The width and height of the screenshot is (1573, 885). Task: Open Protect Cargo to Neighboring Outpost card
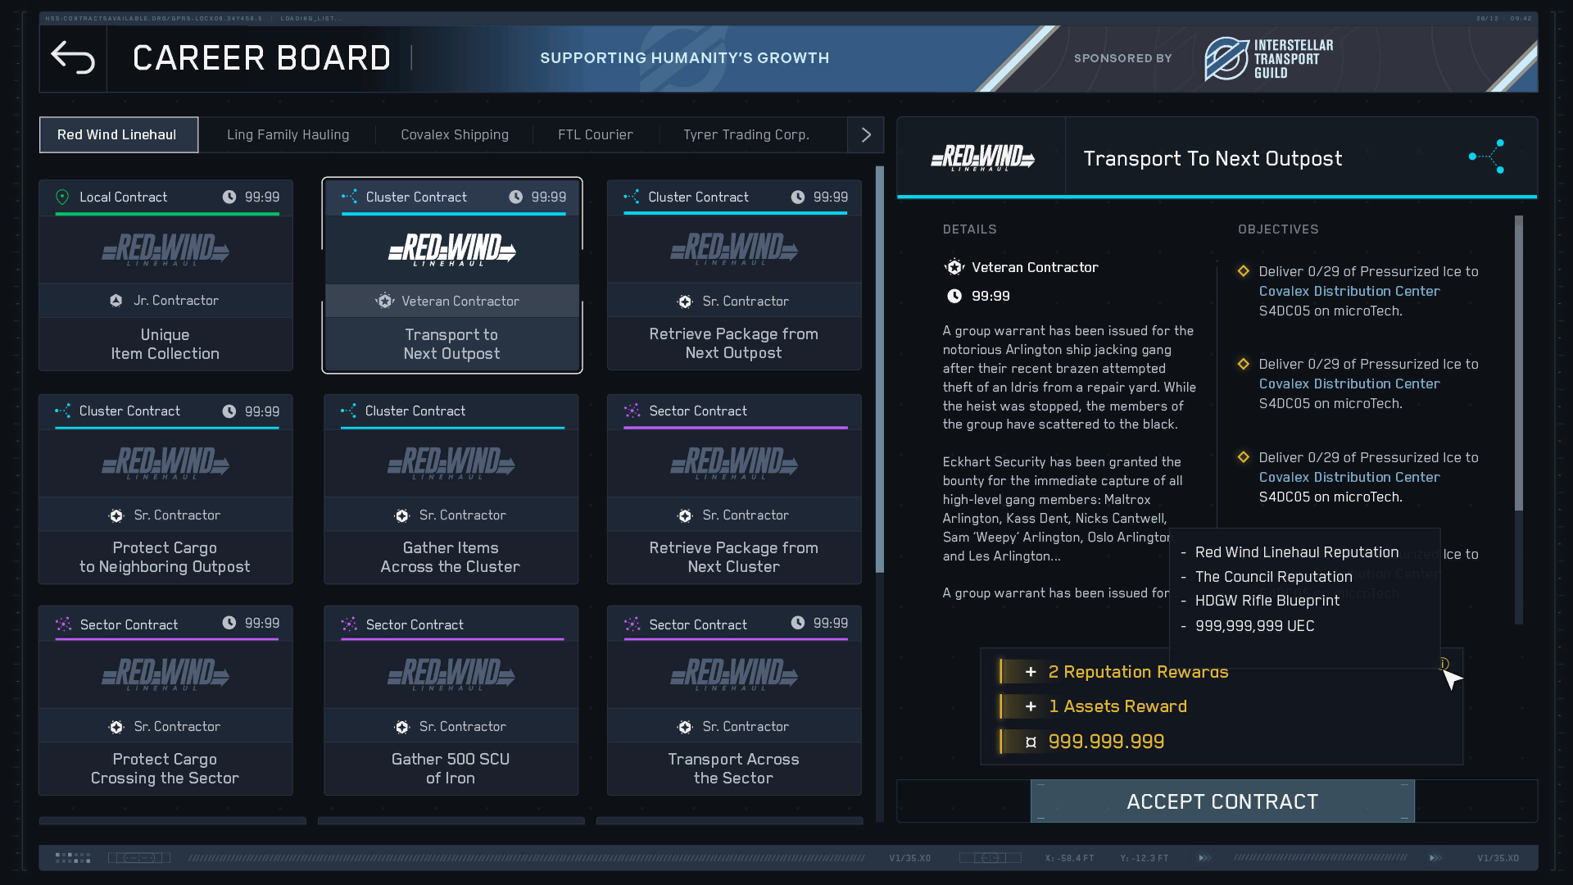tap(165, 489)
